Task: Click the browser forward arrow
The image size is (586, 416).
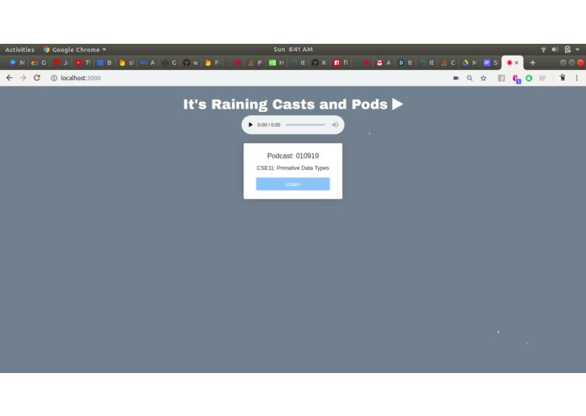Action: pos(23,78)
